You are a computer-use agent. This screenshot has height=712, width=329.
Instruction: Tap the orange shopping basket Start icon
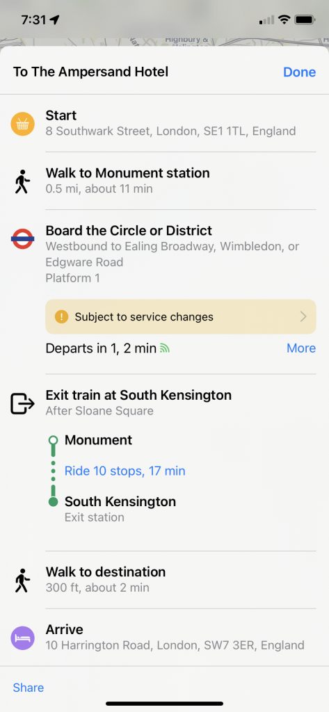click(x=22, y=124)
